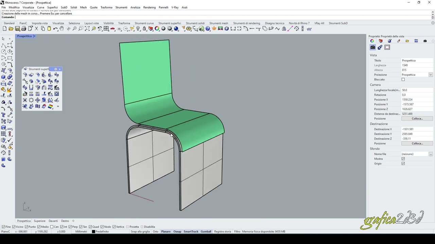
Task: Toggle the Punto osnap checkbox
Action: 27,227
